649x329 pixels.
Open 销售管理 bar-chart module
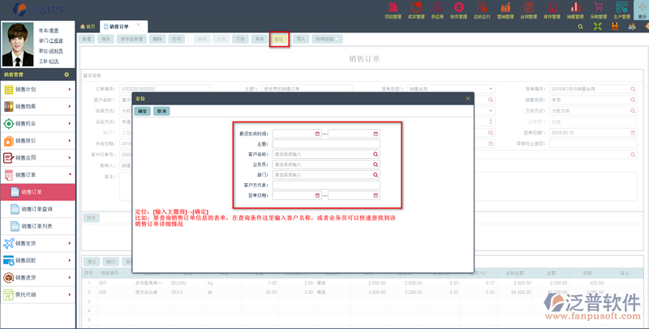[x=575, y=11]
